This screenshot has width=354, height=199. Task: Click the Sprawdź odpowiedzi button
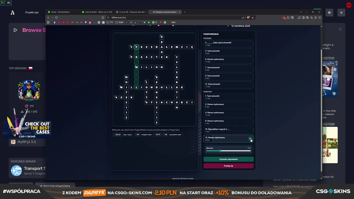[228, 159]
